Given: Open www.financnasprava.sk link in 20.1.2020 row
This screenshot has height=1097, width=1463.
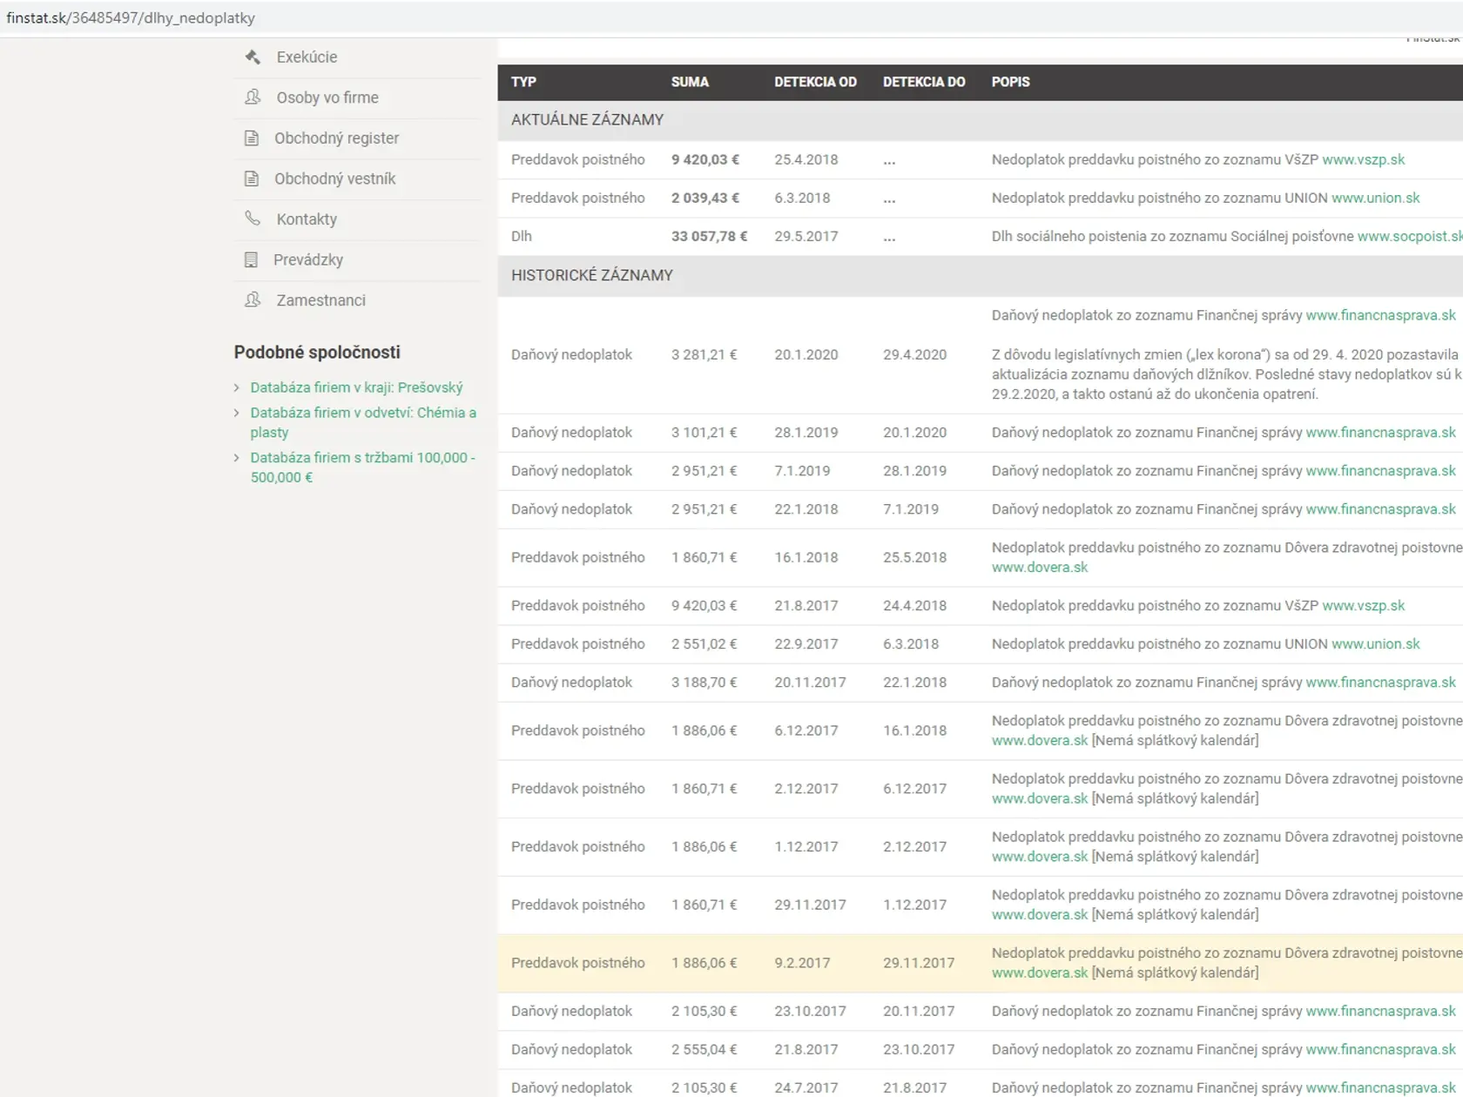Looking at the screenshot, I should [1380, 315].
